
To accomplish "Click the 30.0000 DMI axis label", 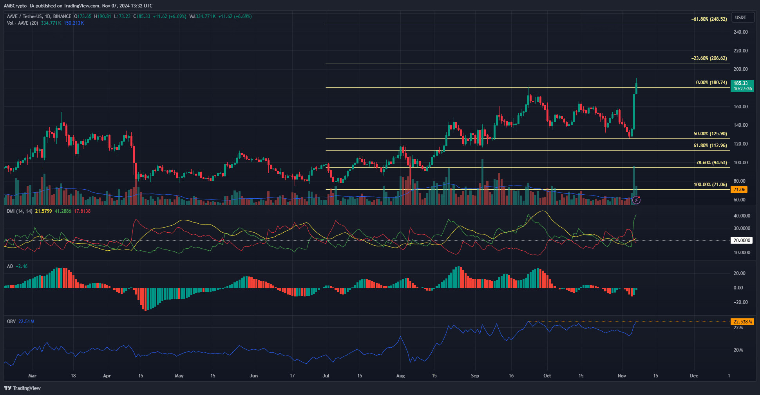I will 742,228.
